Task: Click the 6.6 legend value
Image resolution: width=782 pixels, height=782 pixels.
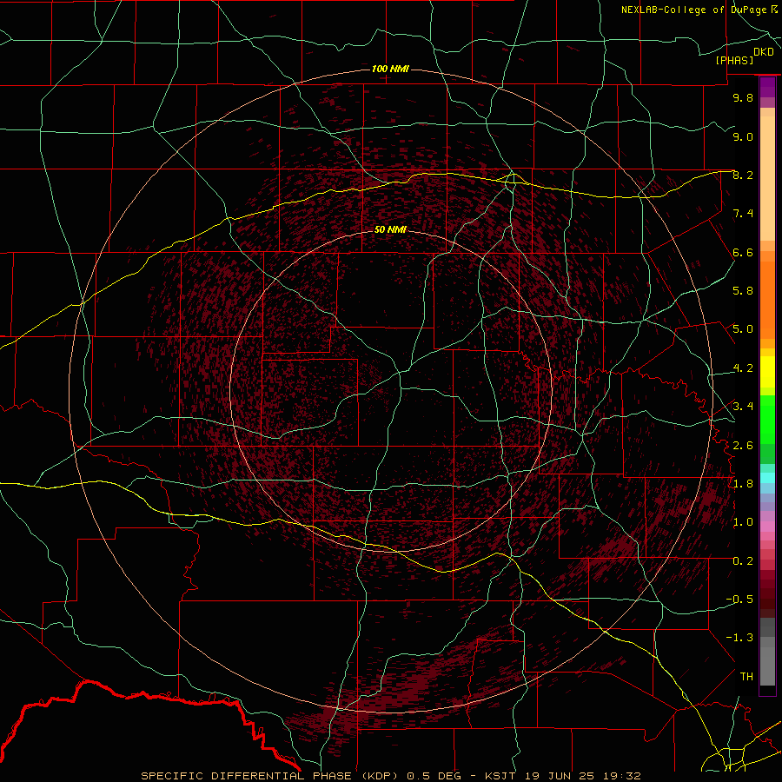Action: 743,252
